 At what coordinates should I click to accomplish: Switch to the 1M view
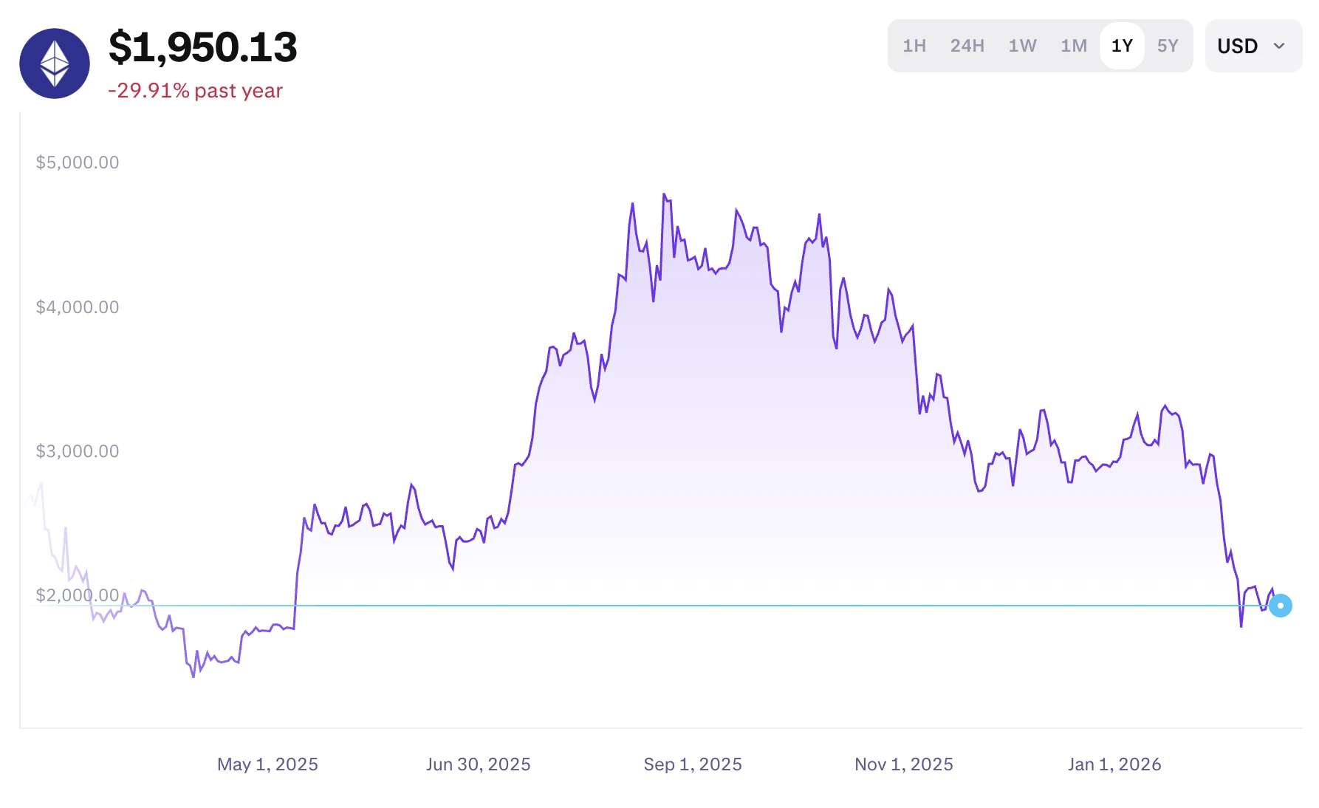point(1072,46)
